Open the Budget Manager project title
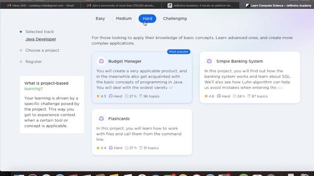The height and width of the screenshot is (176, 314). pyautogui.click(x=125, y=61)
